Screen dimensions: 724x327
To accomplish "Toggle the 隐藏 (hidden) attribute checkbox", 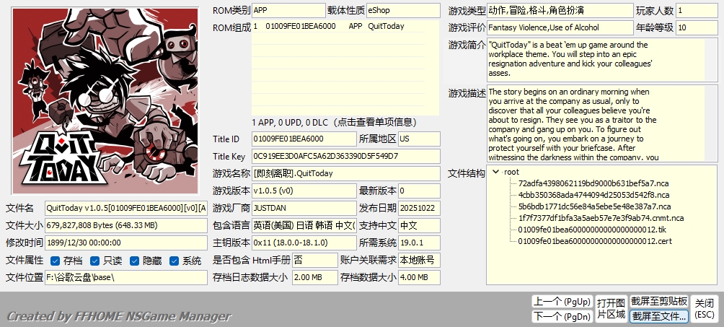I will point(133,261).
